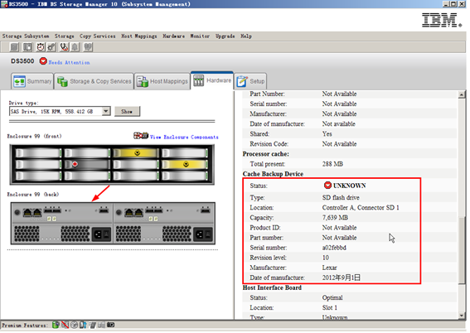Click the 'a02febbd' serial number value

[x=334, y=248]
